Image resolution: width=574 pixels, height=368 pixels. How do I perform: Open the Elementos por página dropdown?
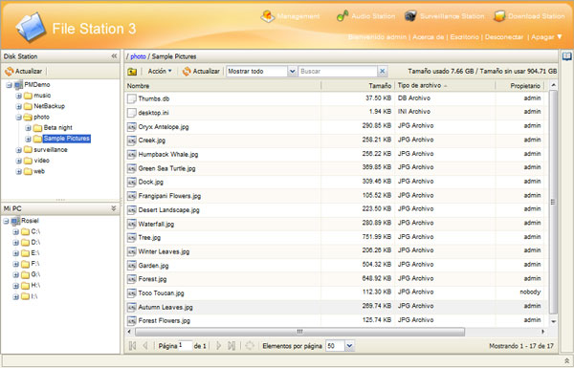tap(349, 346)
